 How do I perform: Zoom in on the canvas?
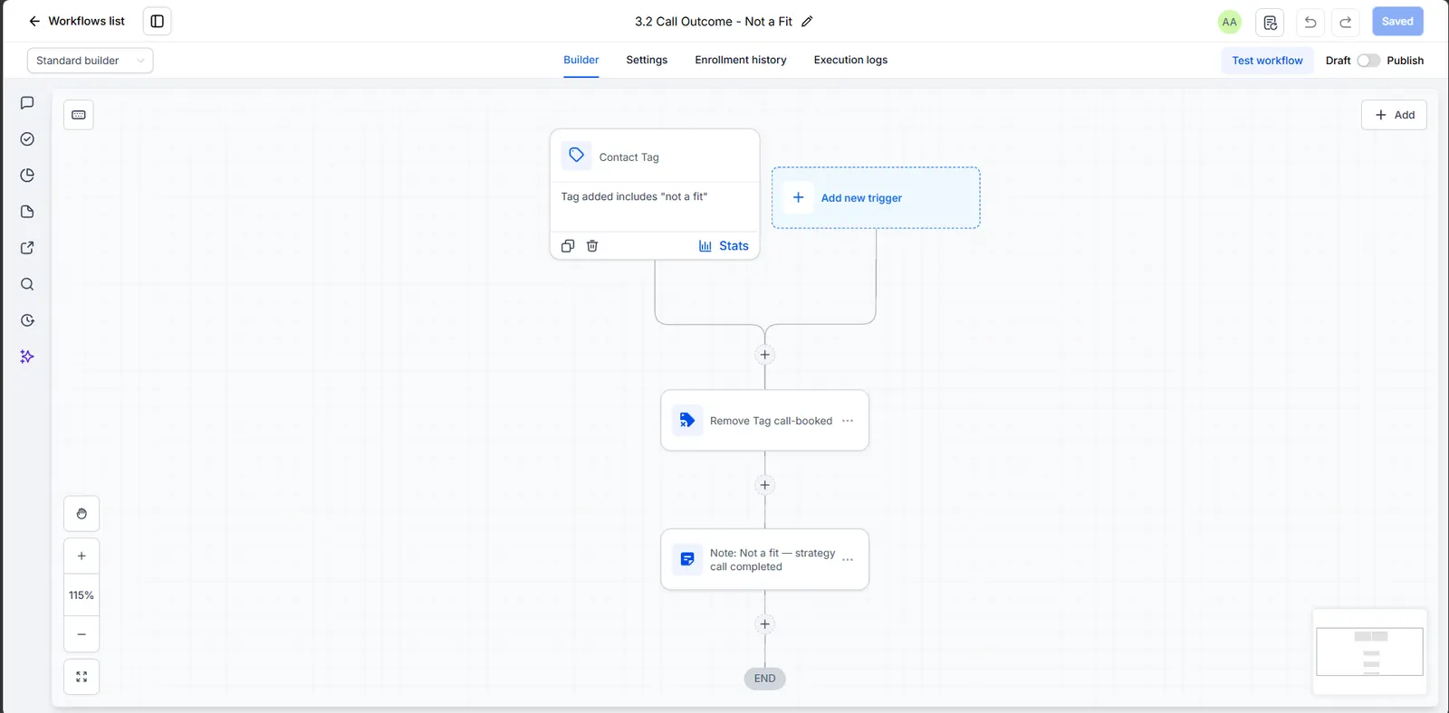click(82, 556)
